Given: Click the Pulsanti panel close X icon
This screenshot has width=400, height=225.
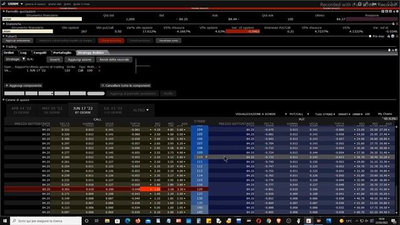Looking at the screenshot, I should pyautogui.click(x=397, y=36).
